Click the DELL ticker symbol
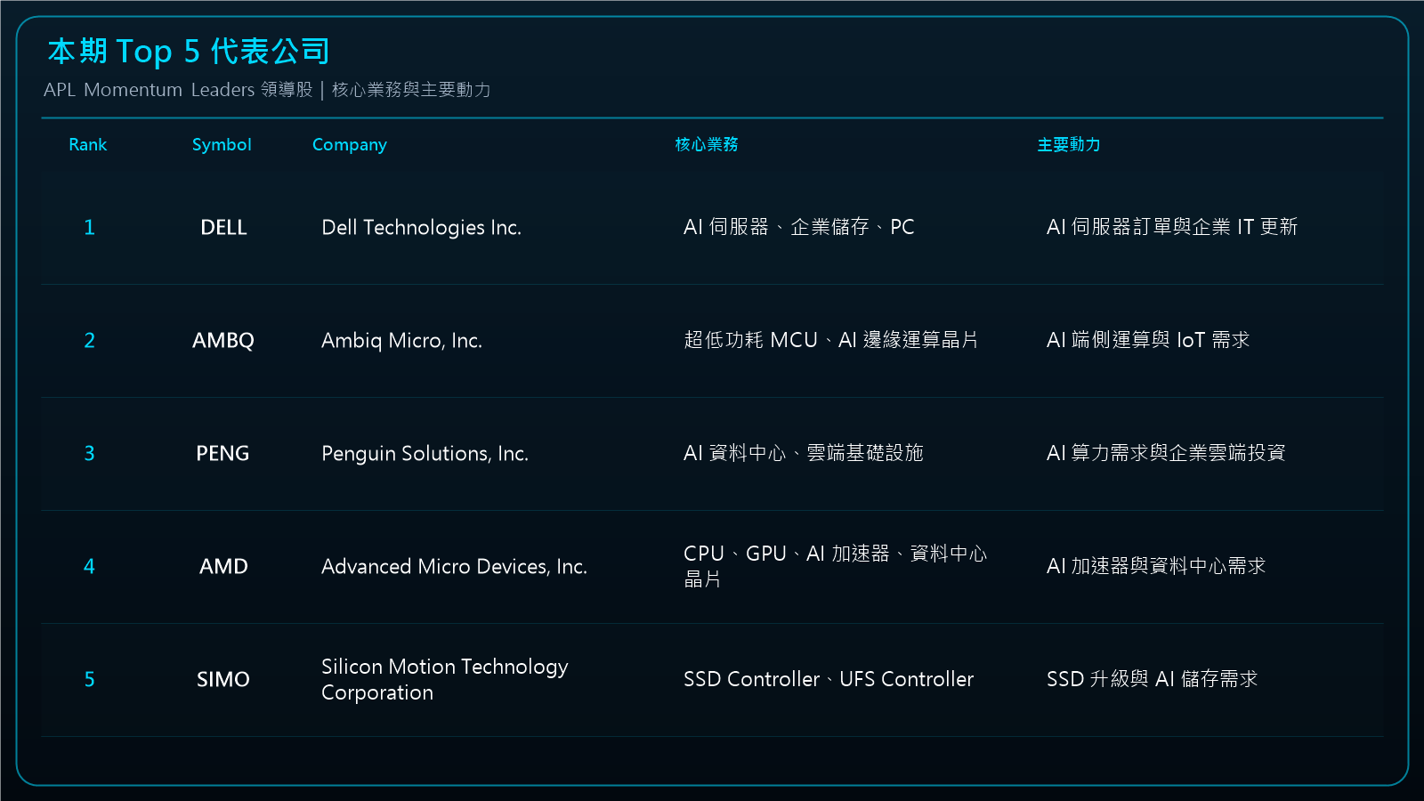Screen dimensions: 1424x801 tap(223, 228)
